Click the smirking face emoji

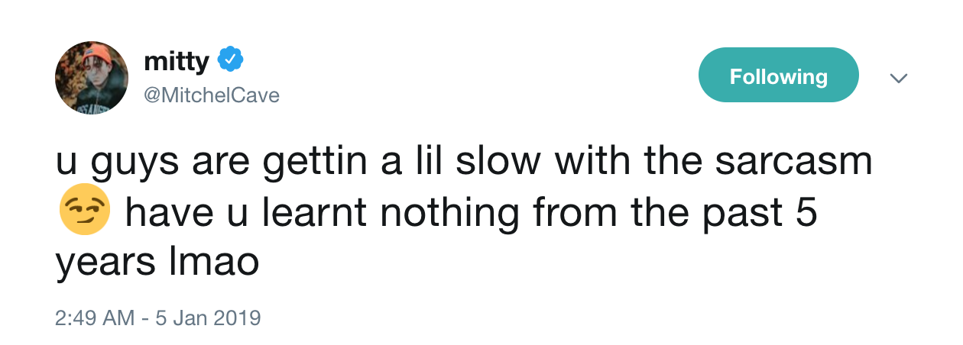[84, 212]
